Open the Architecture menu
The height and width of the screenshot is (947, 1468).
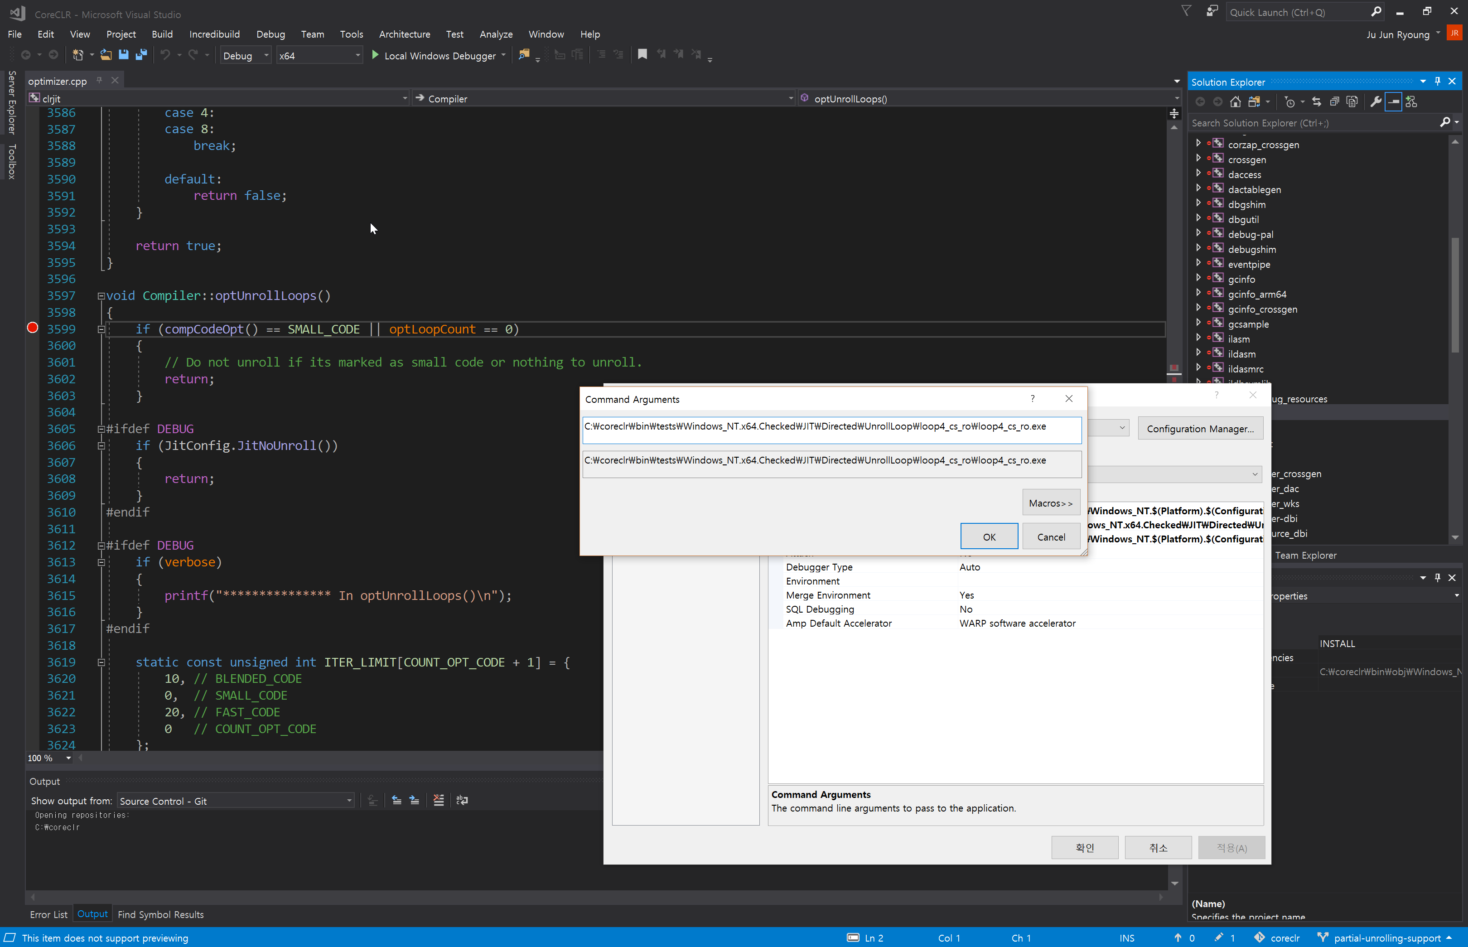click(x=404, y=34)
